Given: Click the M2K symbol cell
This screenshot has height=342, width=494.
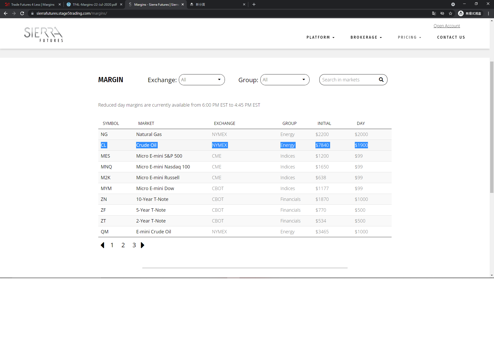Looking at the screenshot, I should click(x=105, y=178).
